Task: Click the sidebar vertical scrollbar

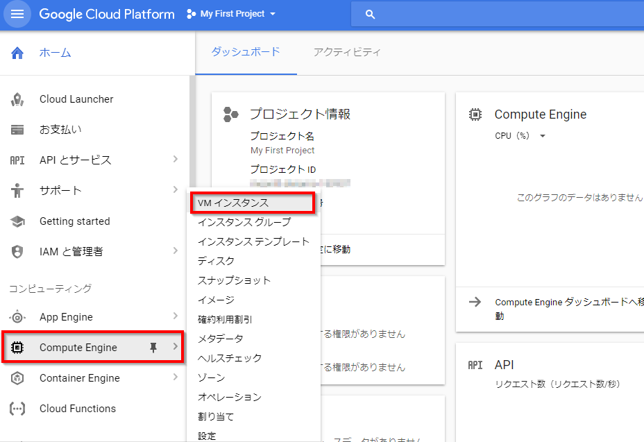Action: point(192,131)
